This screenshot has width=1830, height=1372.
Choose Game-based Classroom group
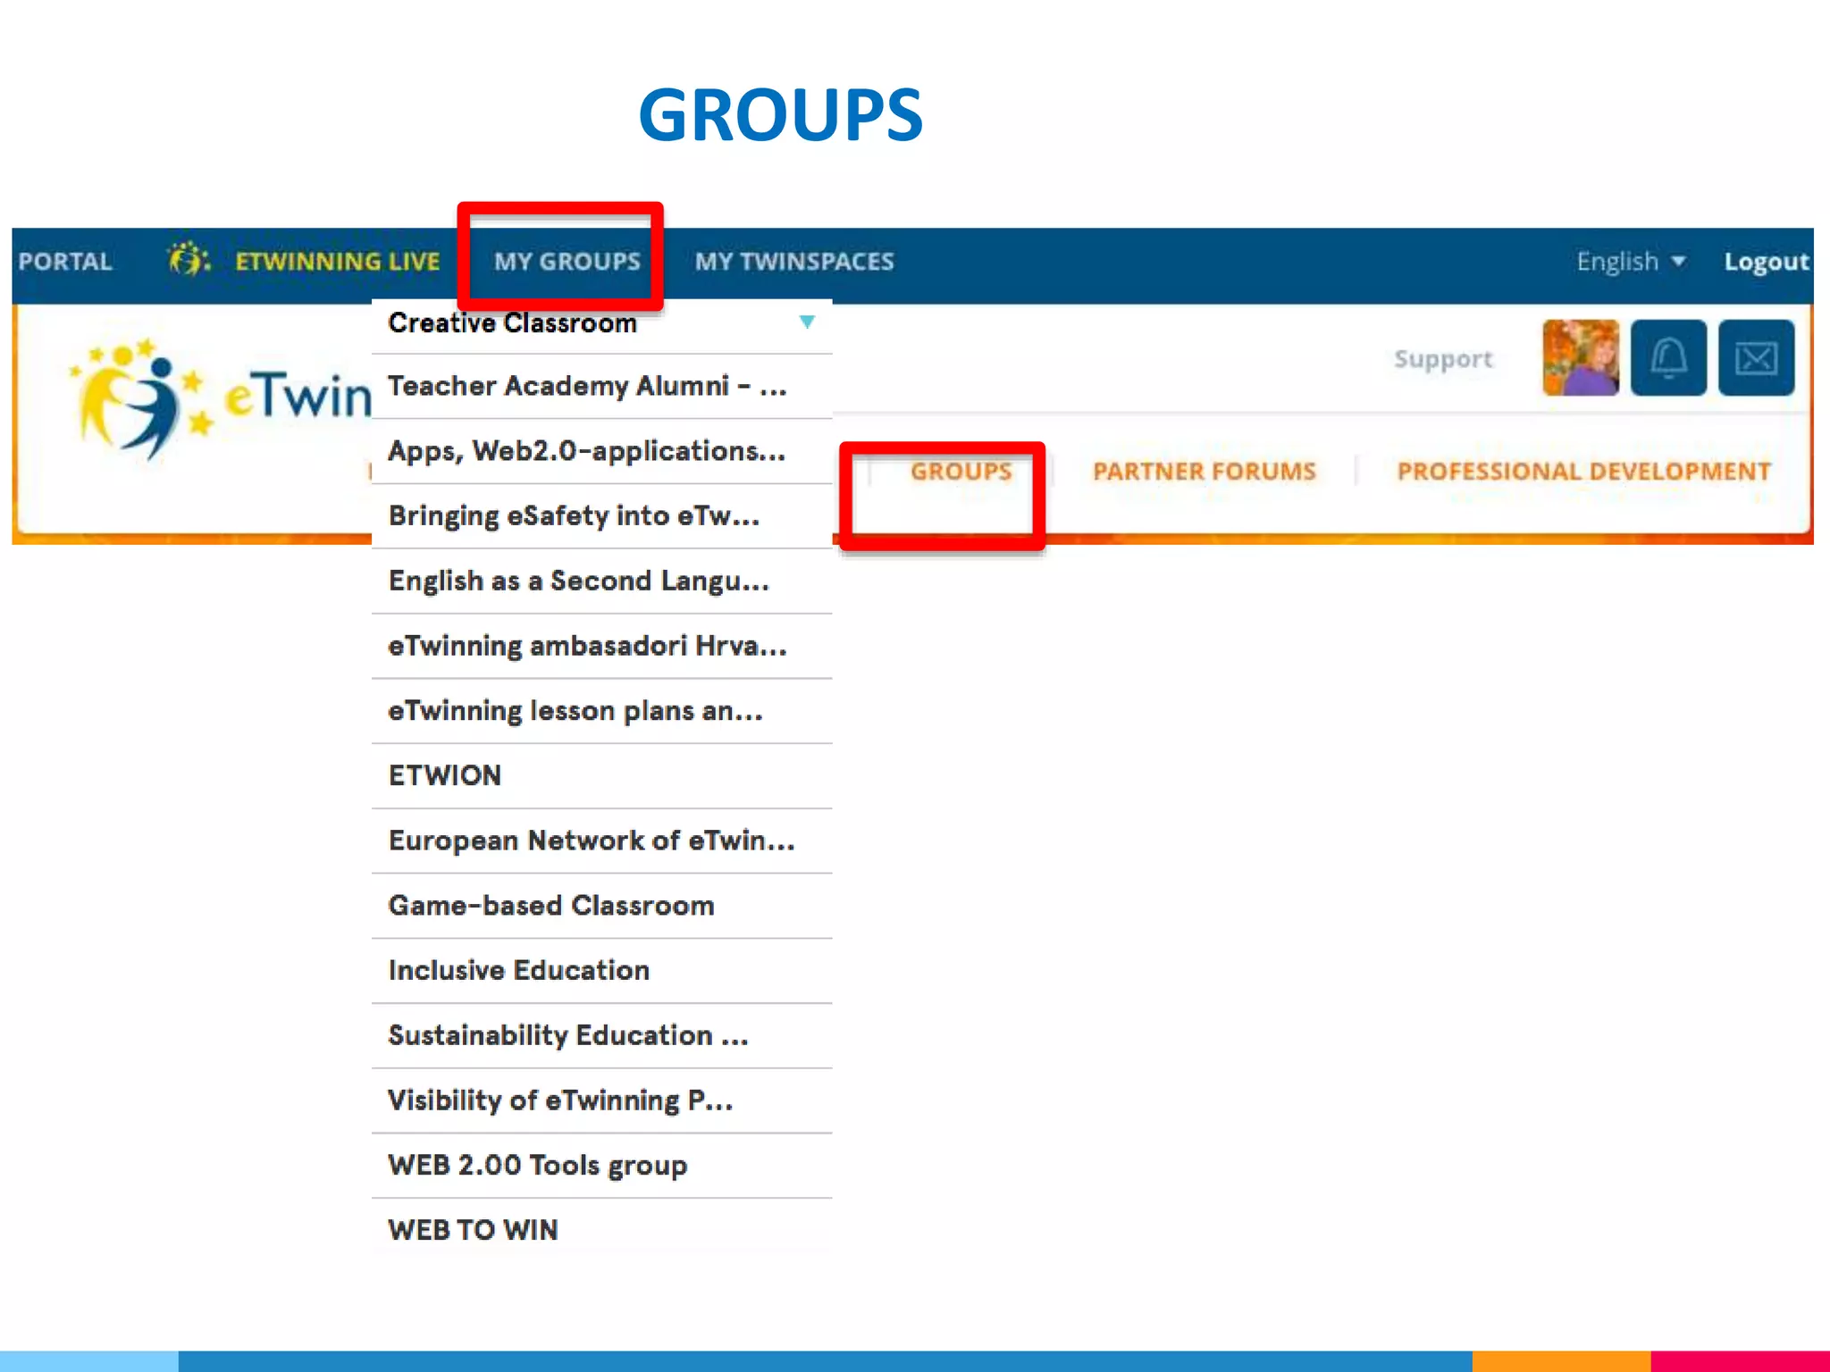(601, 906)
